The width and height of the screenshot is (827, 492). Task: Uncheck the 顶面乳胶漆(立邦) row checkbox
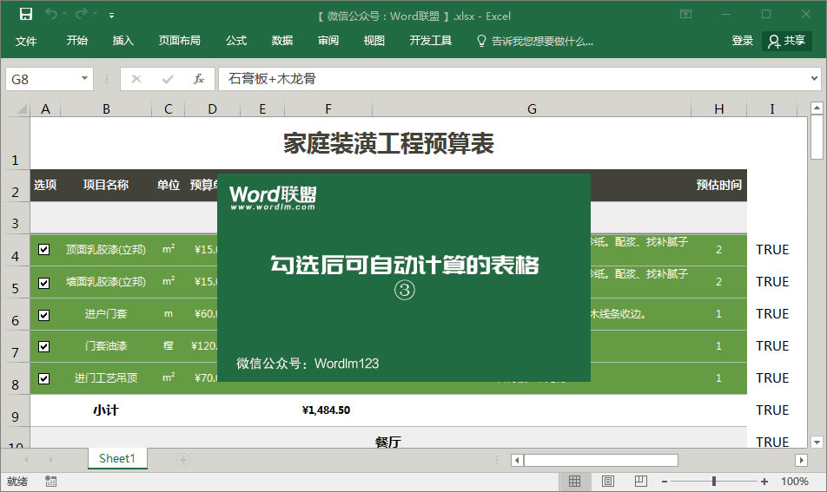click(44, 250)
